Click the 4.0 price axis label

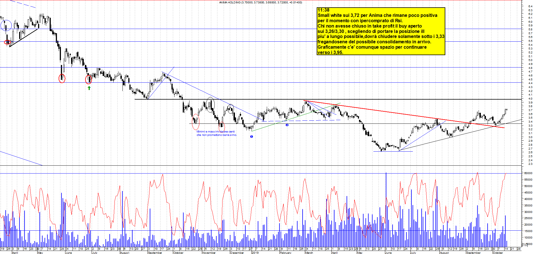tap(530, 99)
